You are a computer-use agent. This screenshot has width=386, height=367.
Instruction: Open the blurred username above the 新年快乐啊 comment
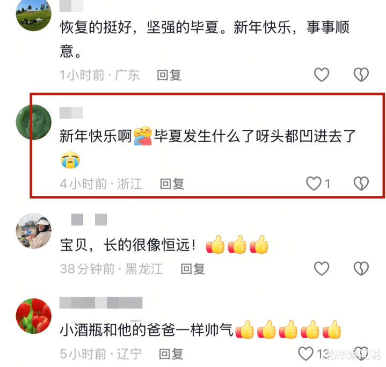(71, 113)
